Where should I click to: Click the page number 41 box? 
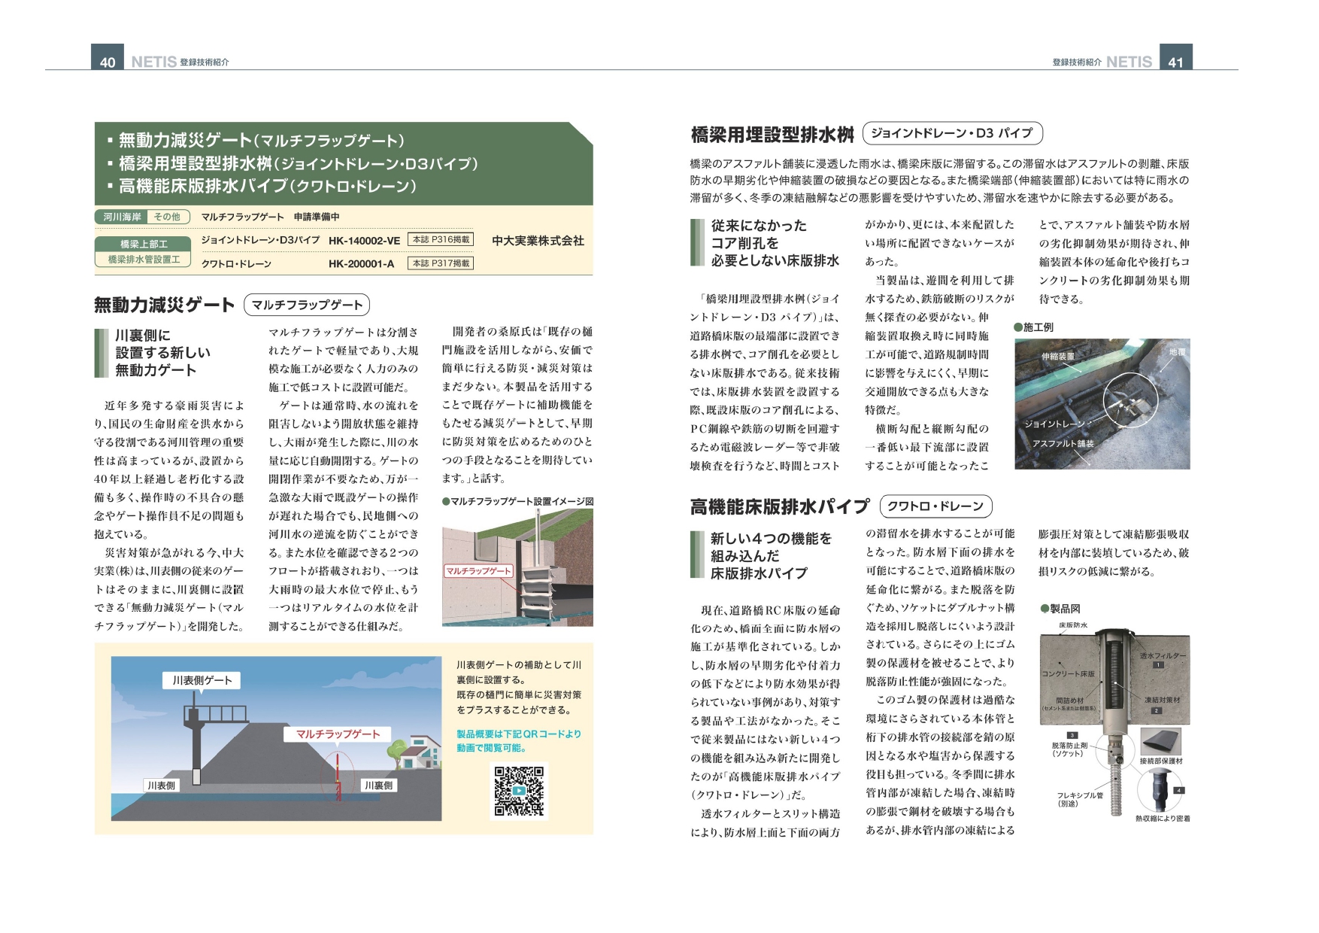(1175, 60)
